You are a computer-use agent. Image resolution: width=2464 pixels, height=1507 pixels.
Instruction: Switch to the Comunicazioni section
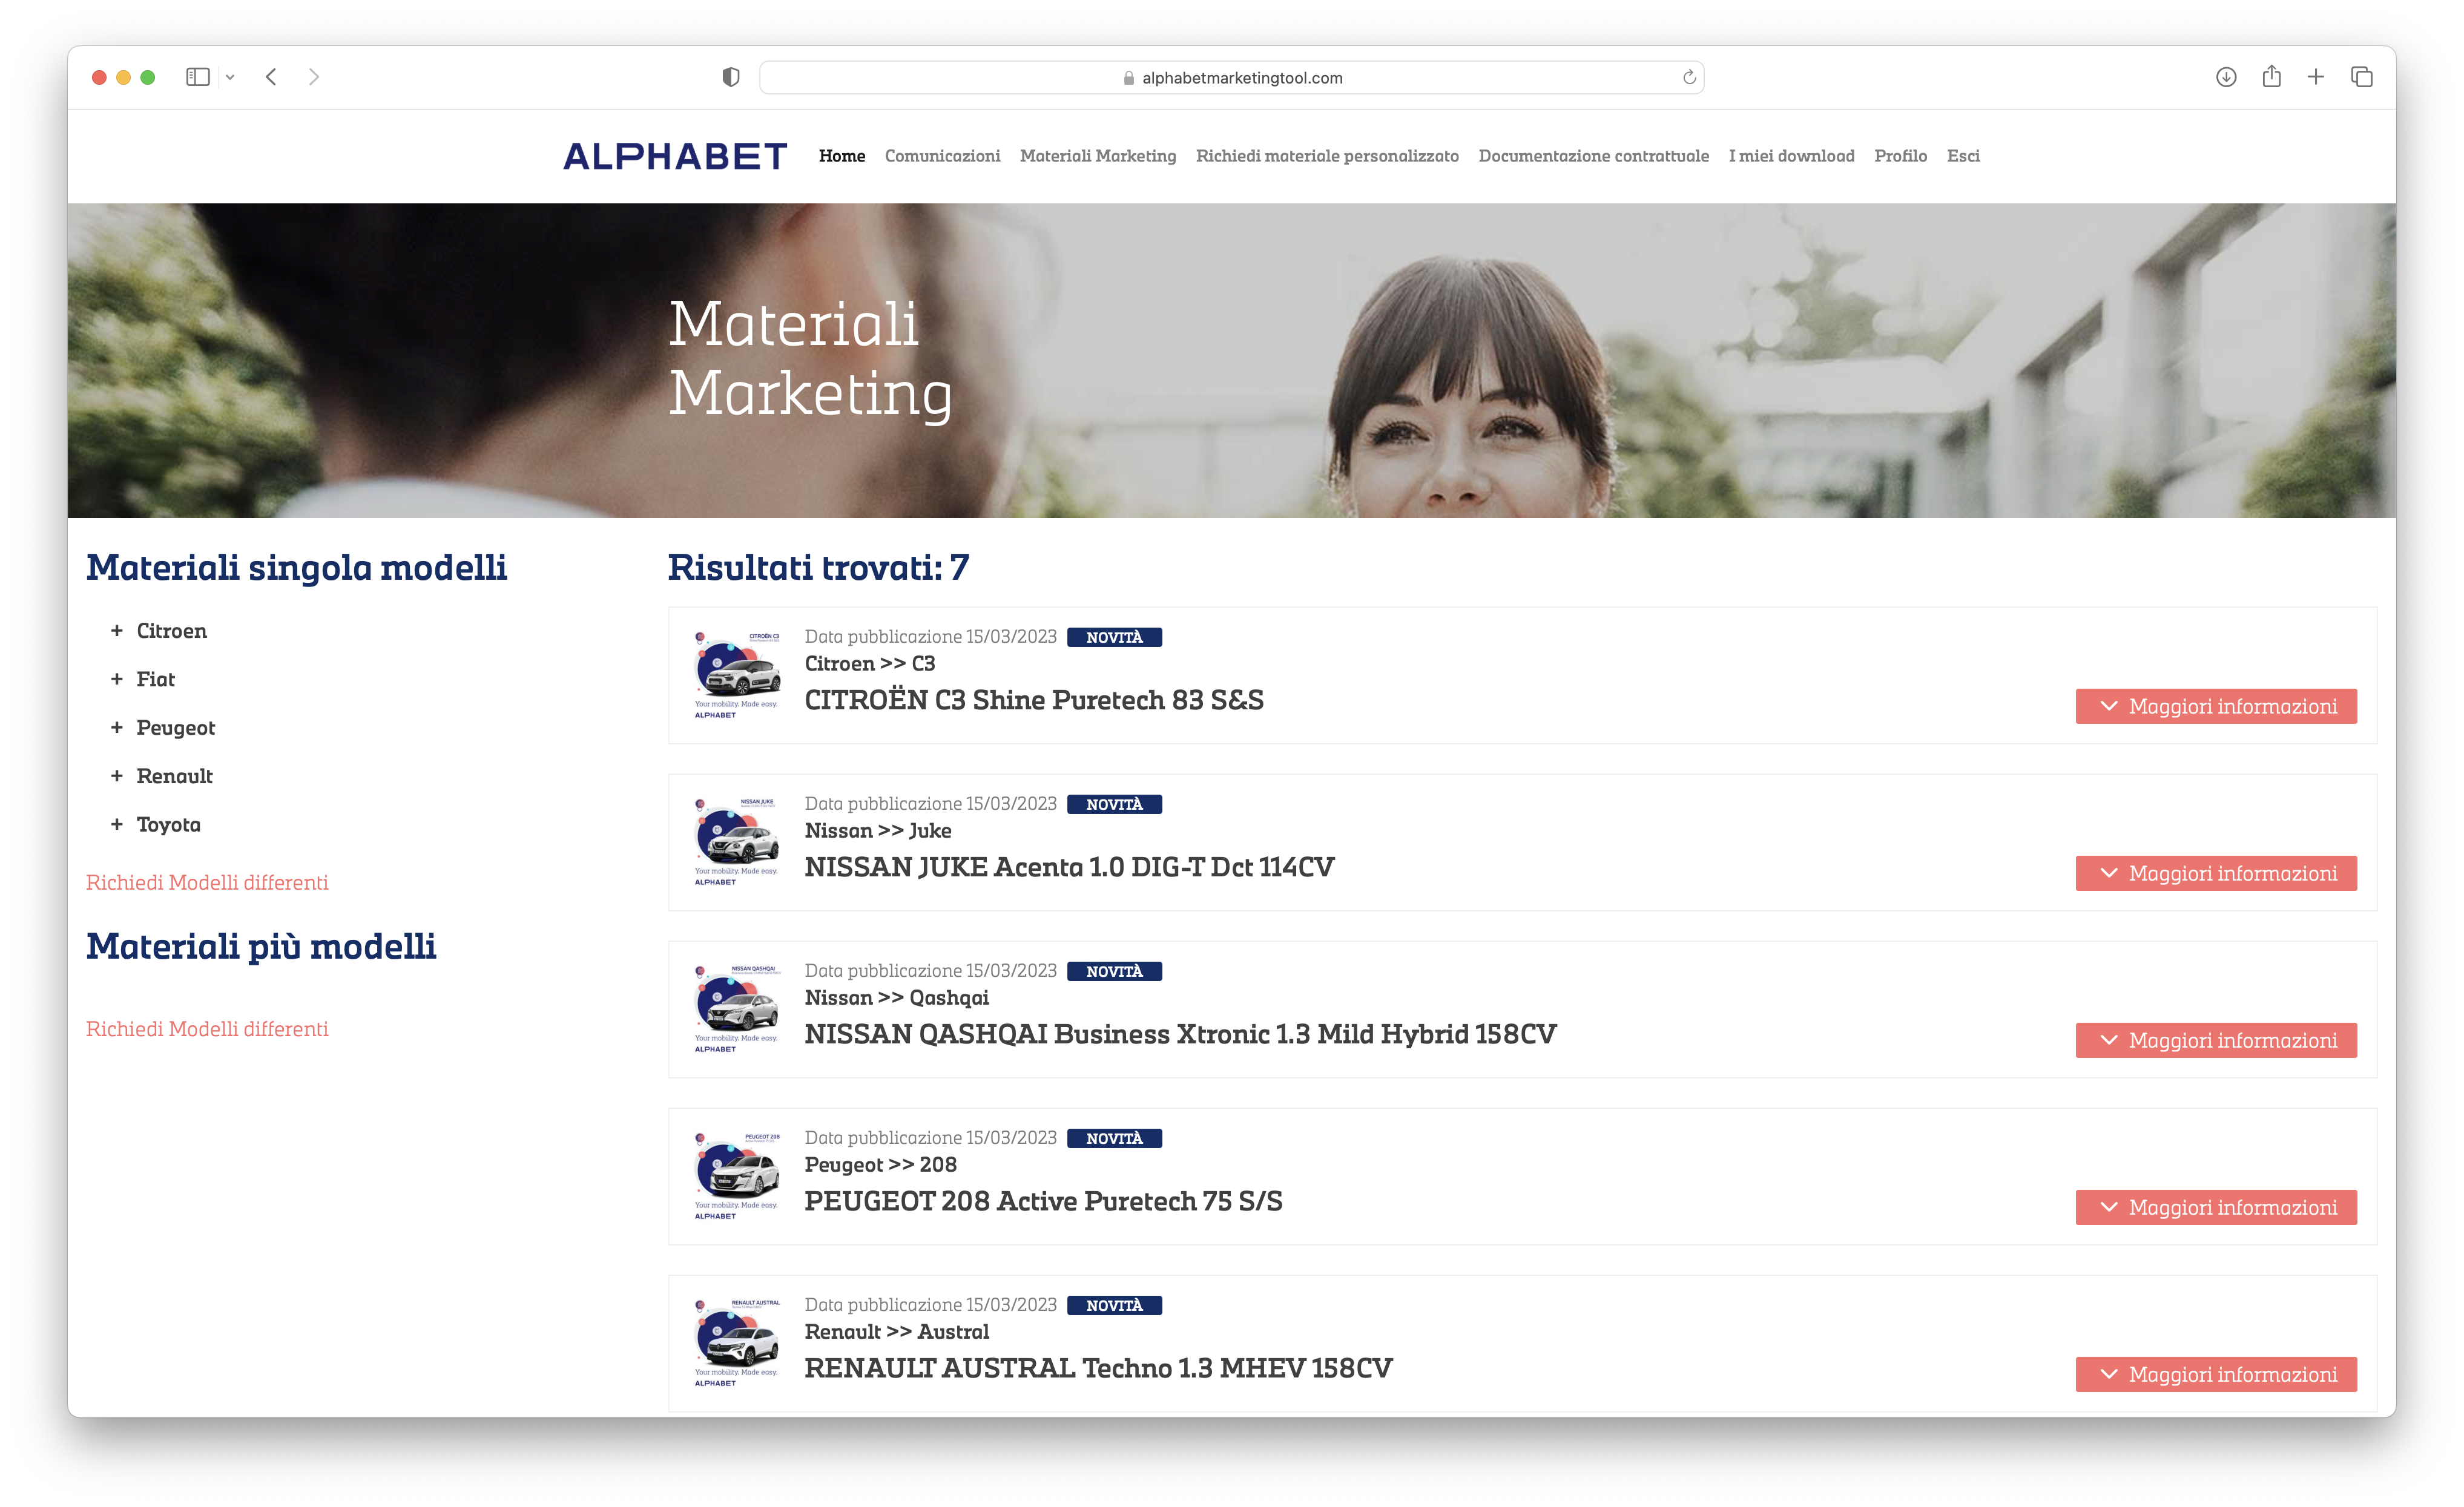click(x=942, y=156)
